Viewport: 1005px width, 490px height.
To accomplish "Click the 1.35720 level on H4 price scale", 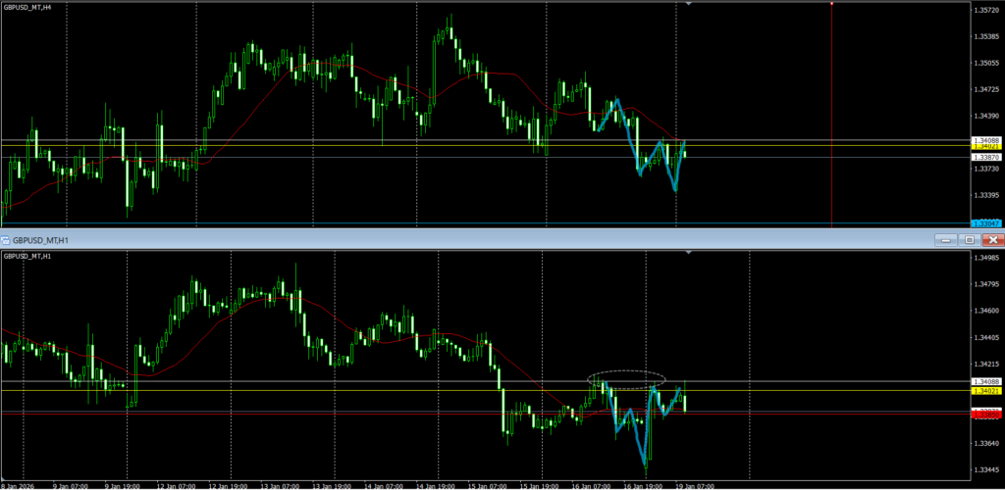I will point(985,11).
